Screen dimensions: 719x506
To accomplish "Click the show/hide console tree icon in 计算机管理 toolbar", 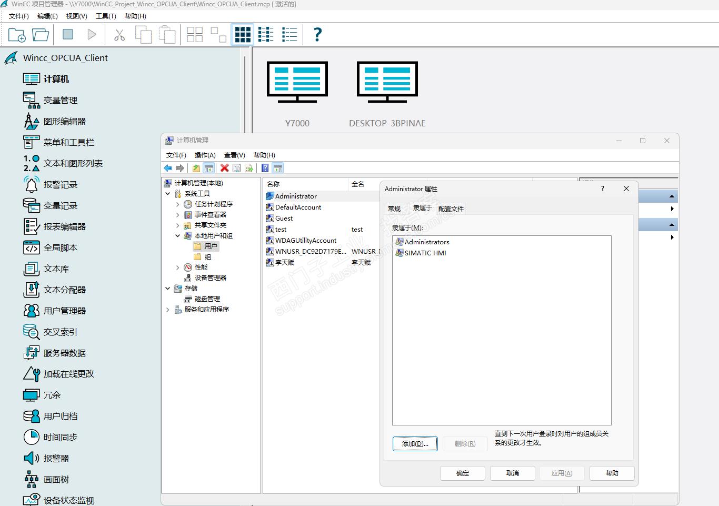I will click(x=208, y=168).
